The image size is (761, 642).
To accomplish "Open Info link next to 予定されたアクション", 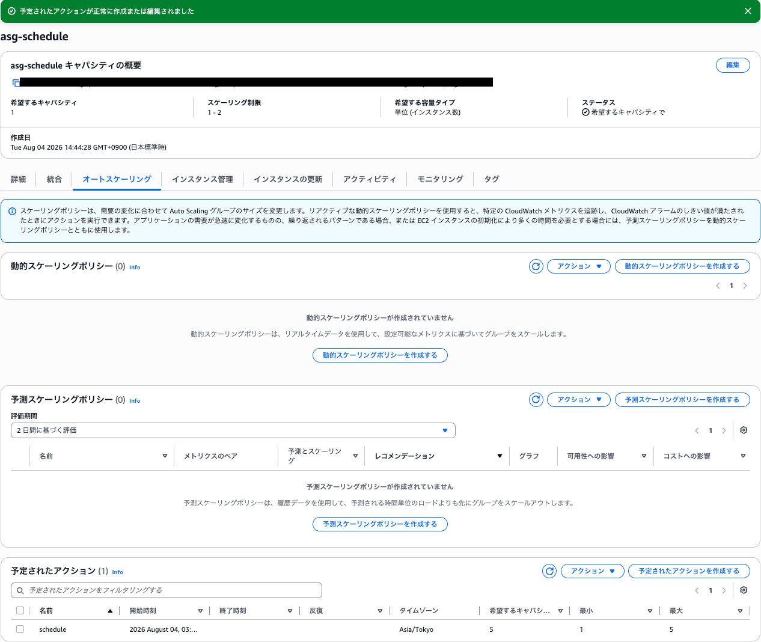I will (118, 572).
